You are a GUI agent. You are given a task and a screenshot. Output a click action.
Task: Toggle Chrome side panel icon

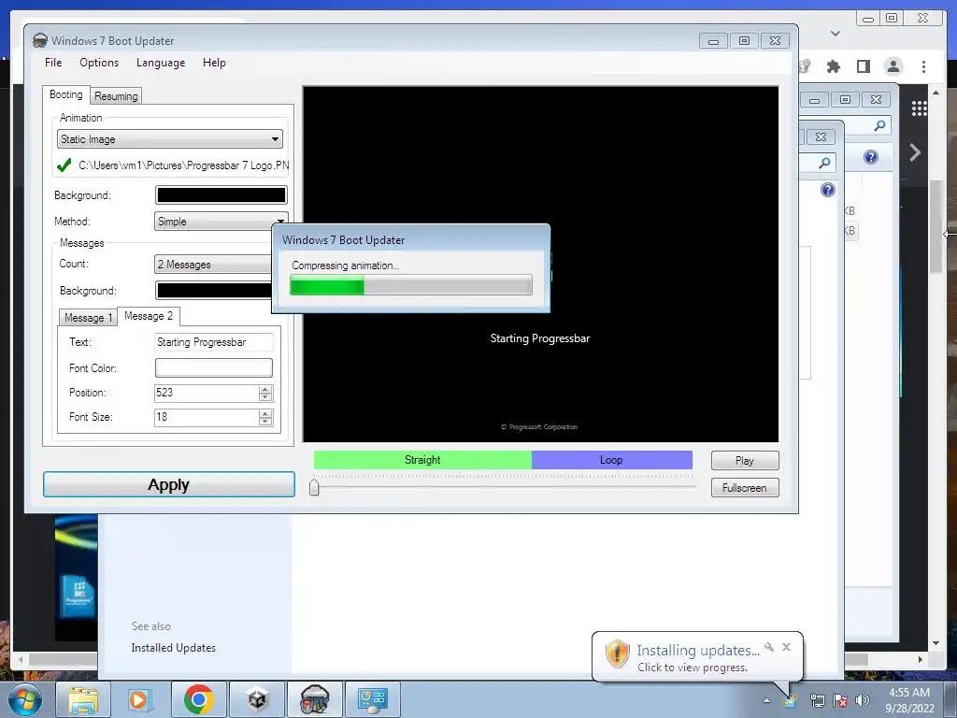click(863, 66)
